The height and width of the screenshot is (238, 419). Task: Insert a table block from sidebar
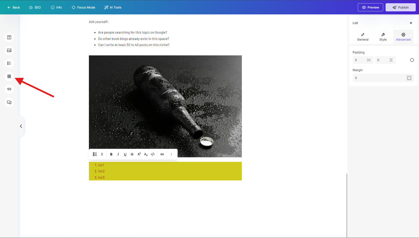tap(9, 76)
